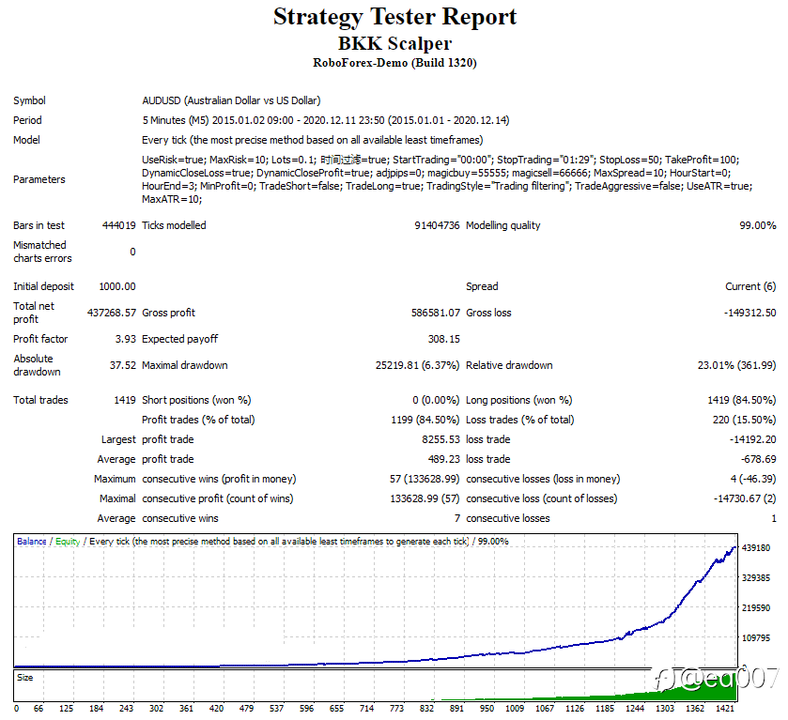Click the largest loss trade value -14192.20
Viewport: 788px width, 720px height.
coord(753,439)
